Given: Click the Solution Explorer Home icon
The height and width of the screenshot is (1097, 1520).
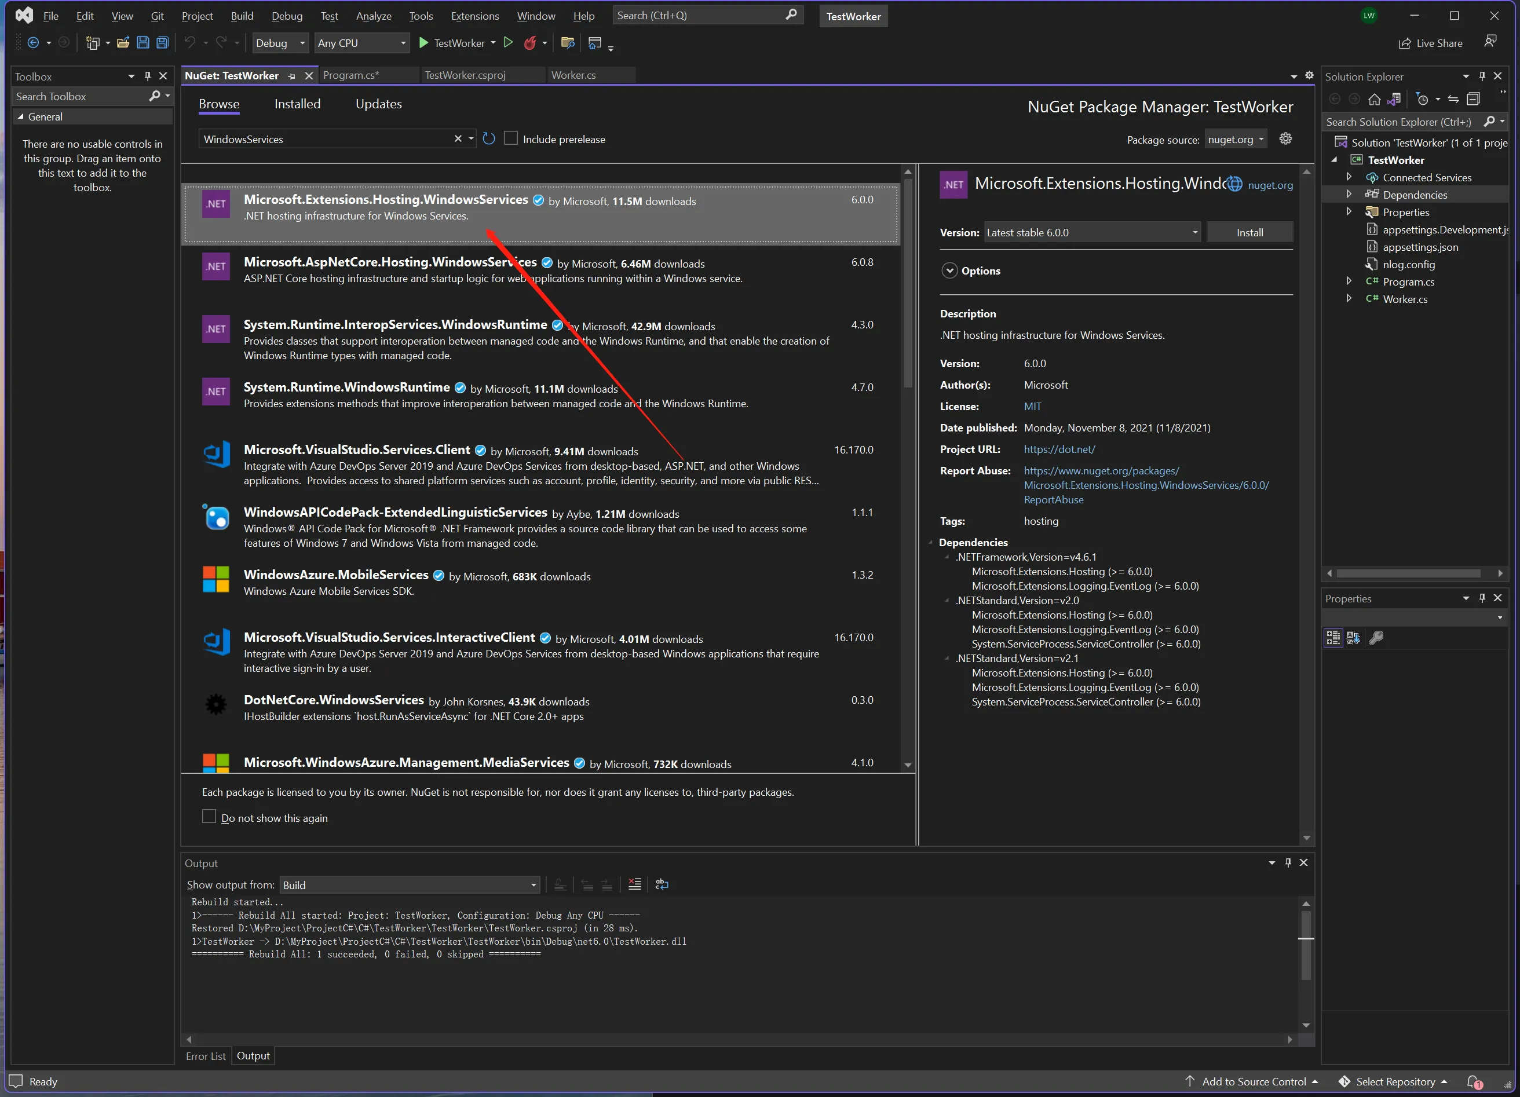Looking at the screenshot, I should [x=1375, y=99].
